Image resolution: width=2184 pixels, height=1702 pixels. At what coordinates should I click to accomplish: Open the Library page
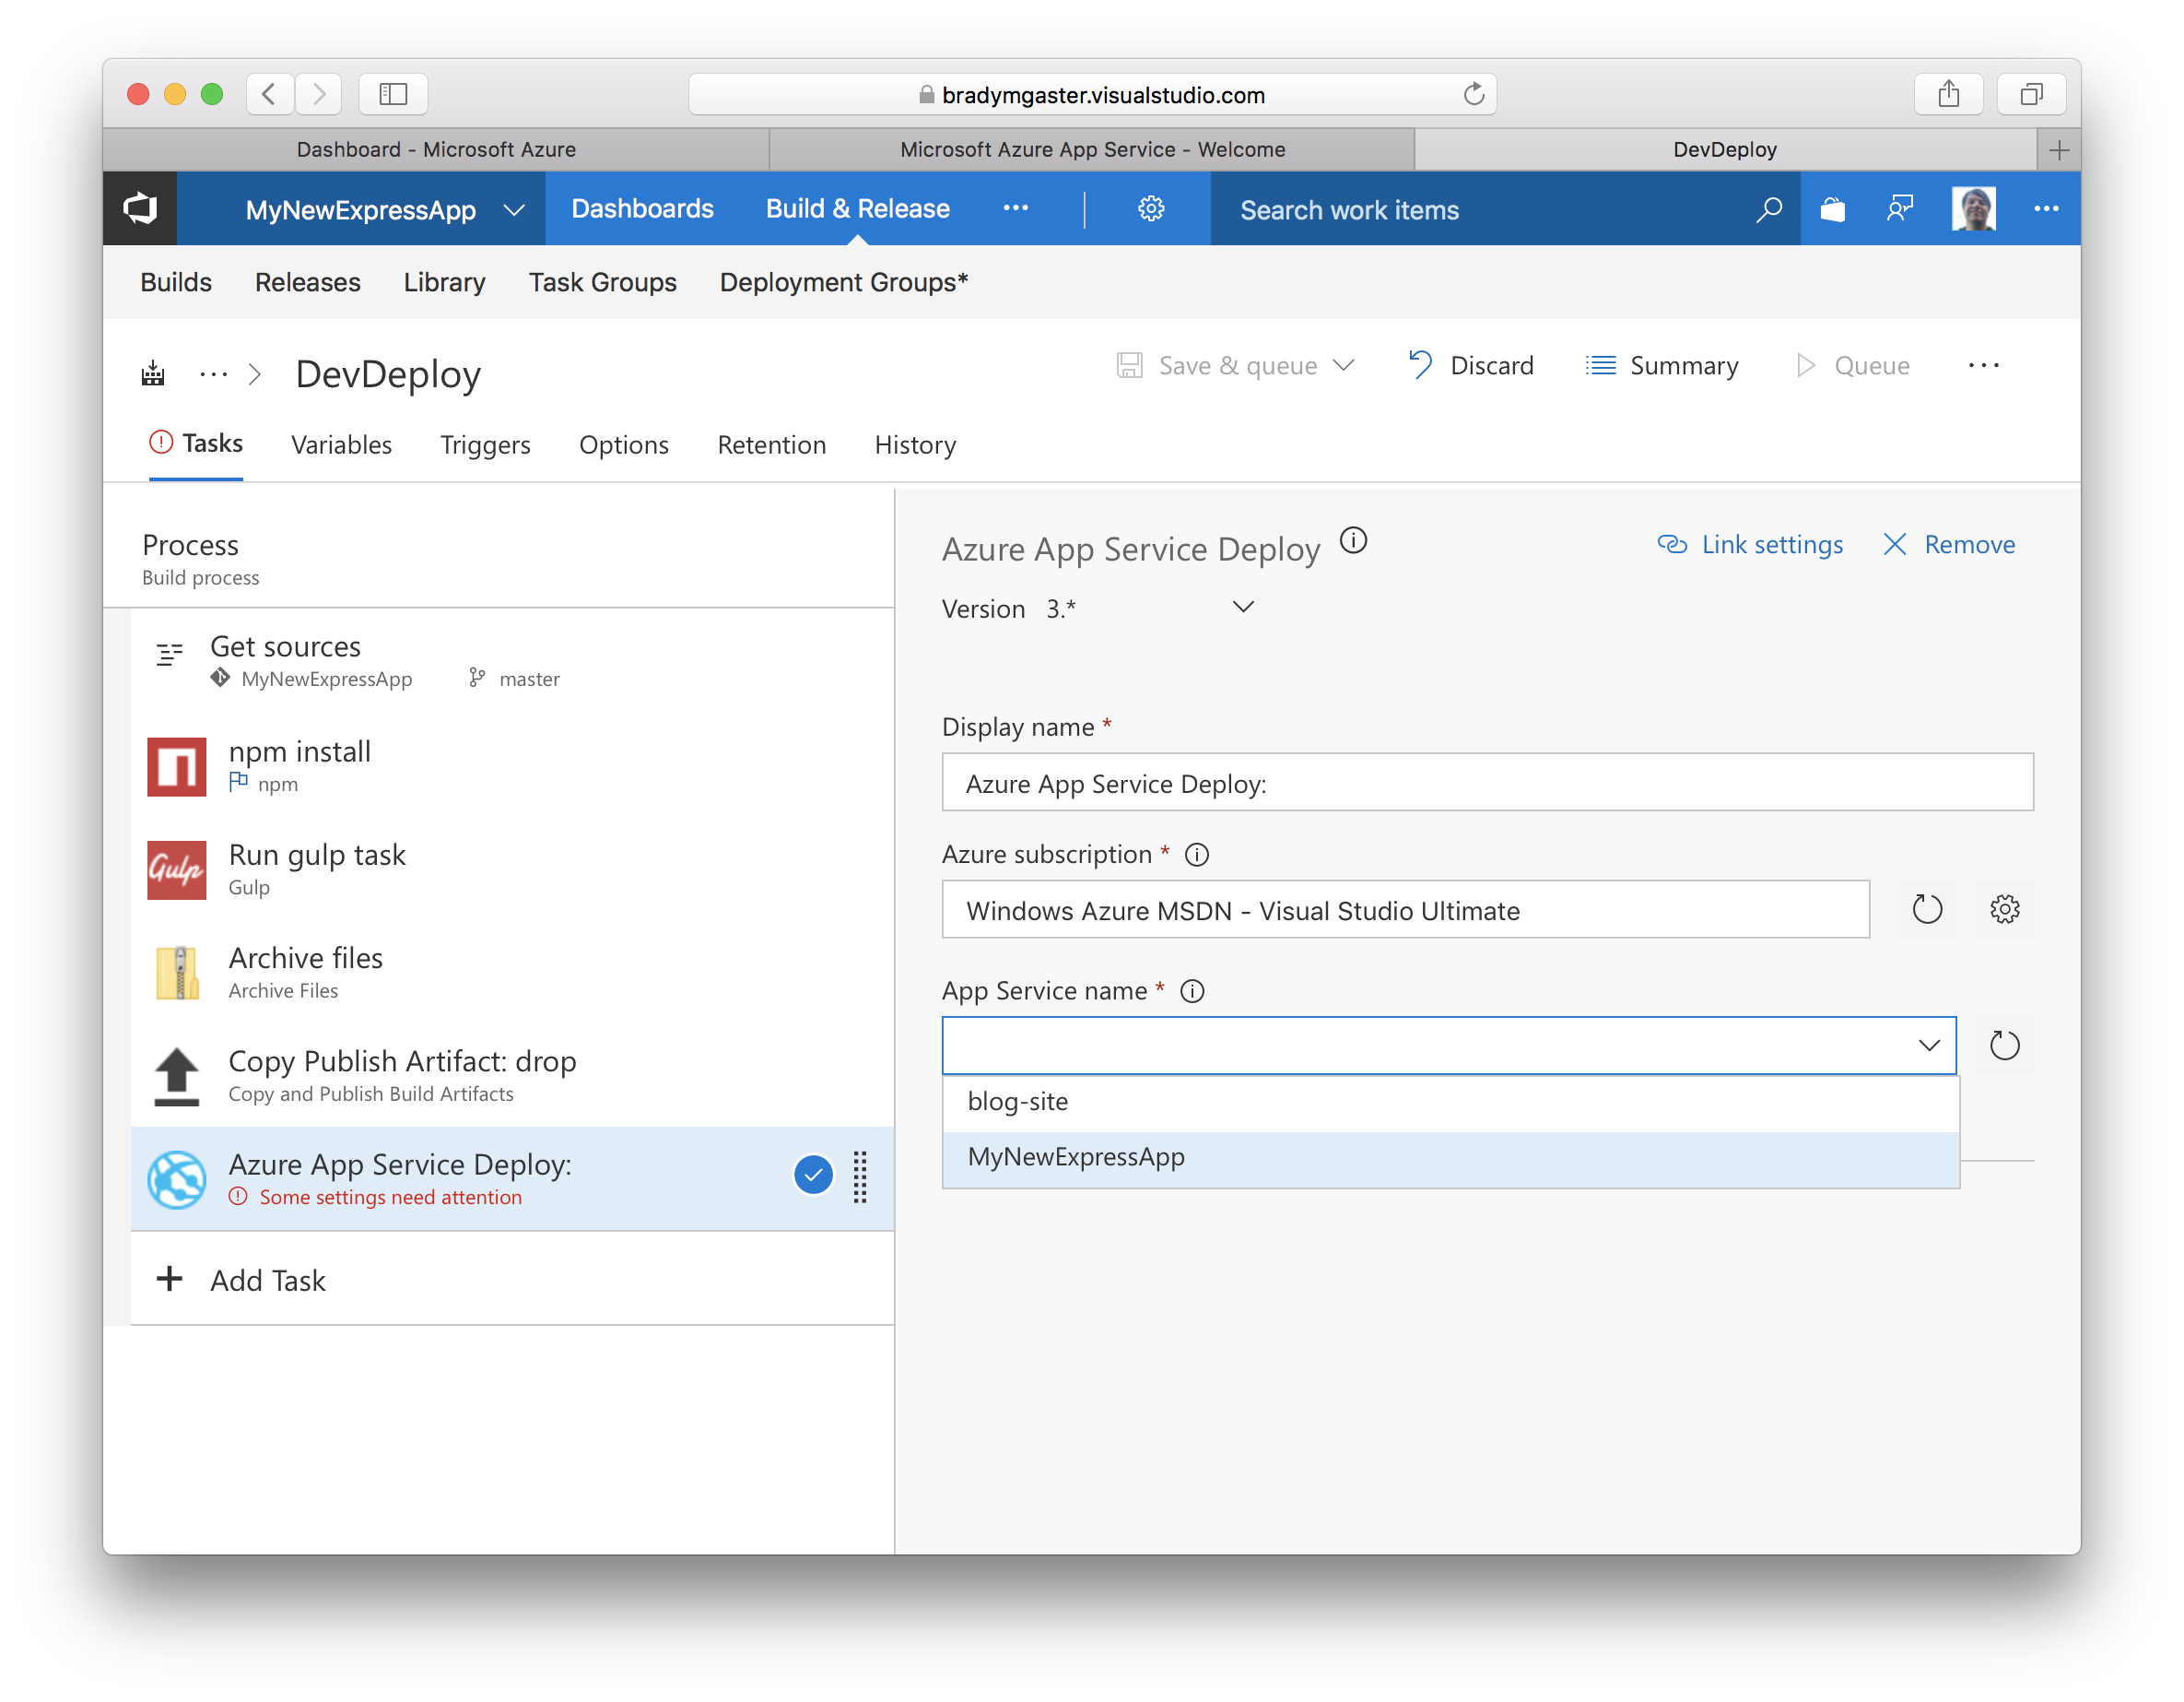pos(444,282)
